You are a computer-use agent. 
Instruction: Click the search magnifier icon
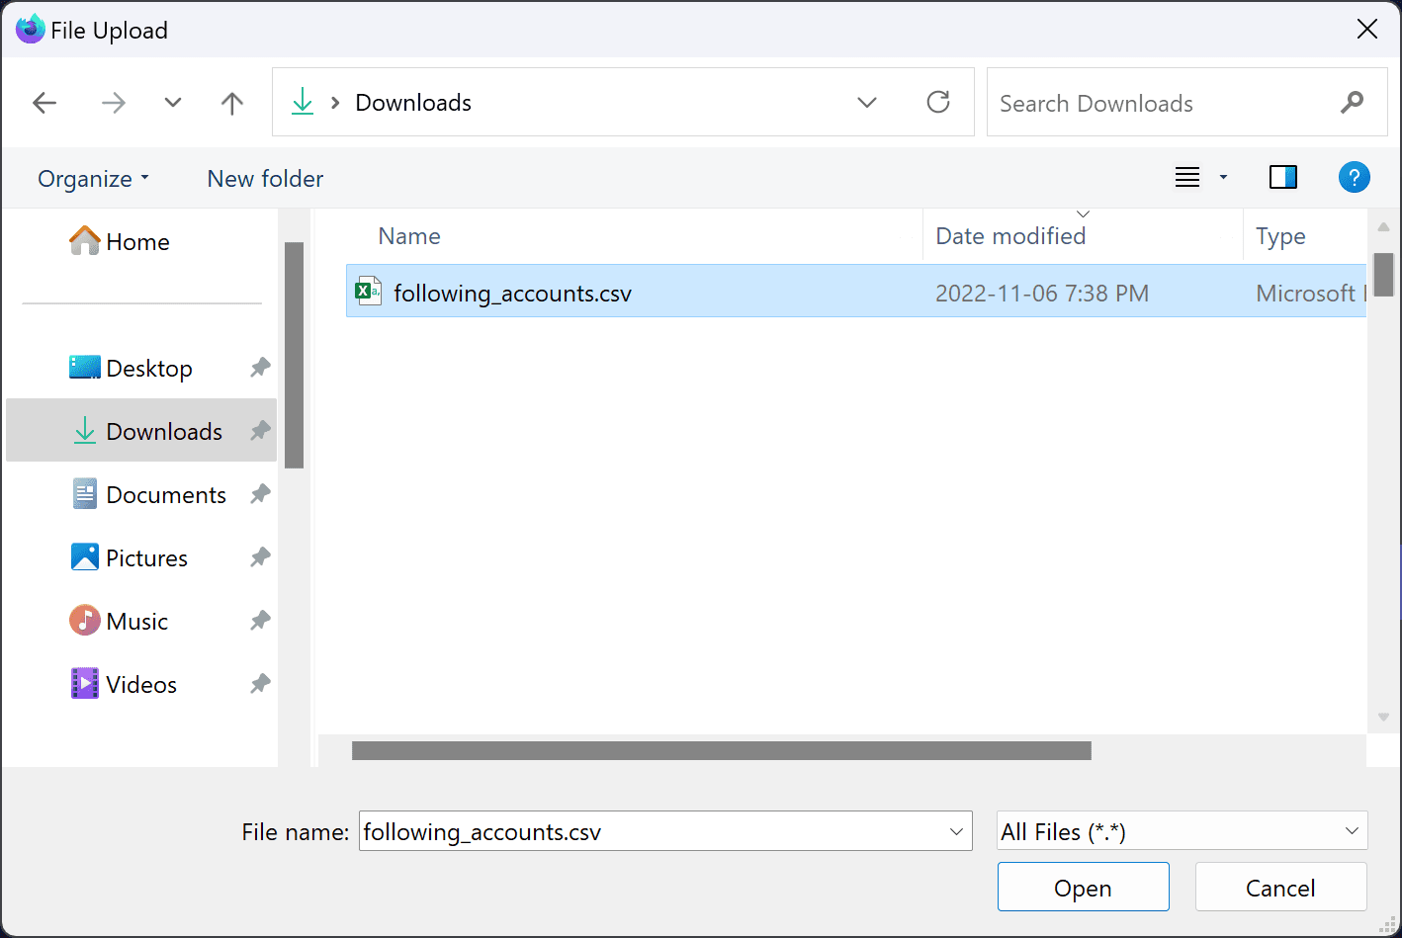[x=1352, y=102]
